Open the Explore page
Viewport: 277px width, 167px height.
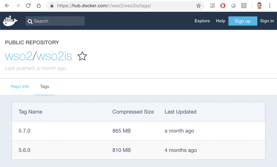click(202, 21)
